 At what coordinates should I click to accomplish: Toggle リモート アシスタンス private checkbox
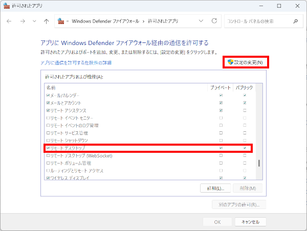click(221, 110)
